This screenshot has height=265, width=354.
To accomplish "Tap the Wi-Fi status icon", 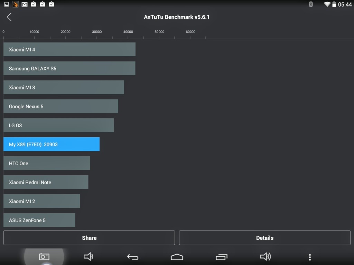I will (x=327, y=4).
